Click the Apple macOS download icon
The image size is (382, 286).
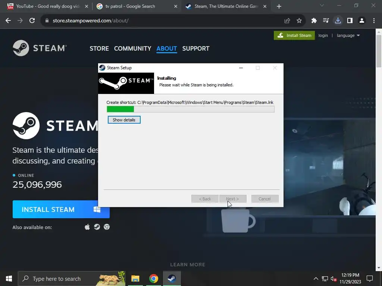pos(87,227)
